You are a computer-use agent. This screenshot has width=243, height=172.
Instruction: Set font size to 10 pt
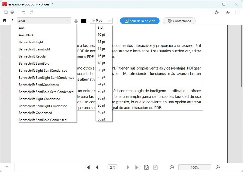click(103, 35)
